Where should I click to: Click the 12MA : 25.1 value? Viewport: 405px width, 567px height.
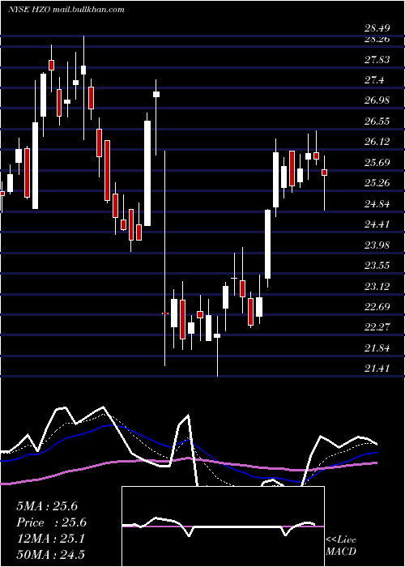[50, 539]
